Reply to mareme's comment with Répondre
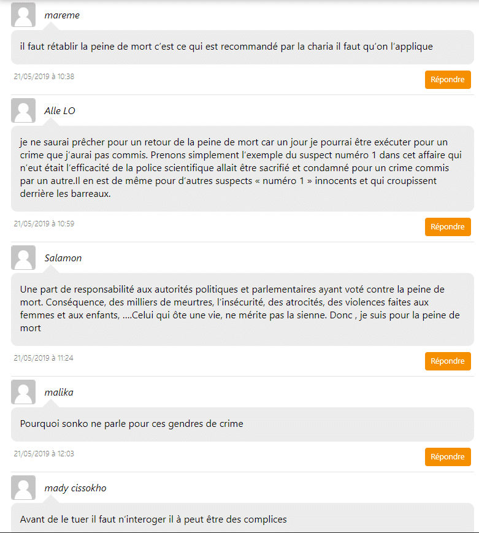 pyautogui.click(x=448, y=80)
